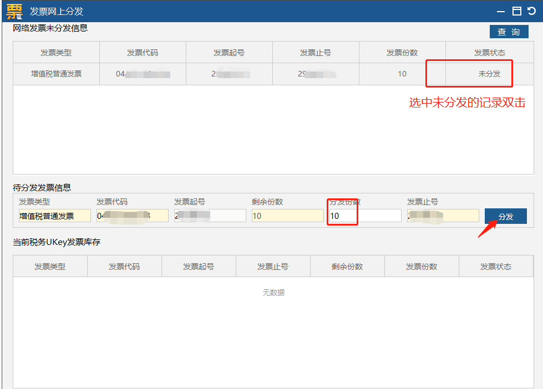Click the 发票起号 cell in undistributed row

click(229, 74)
